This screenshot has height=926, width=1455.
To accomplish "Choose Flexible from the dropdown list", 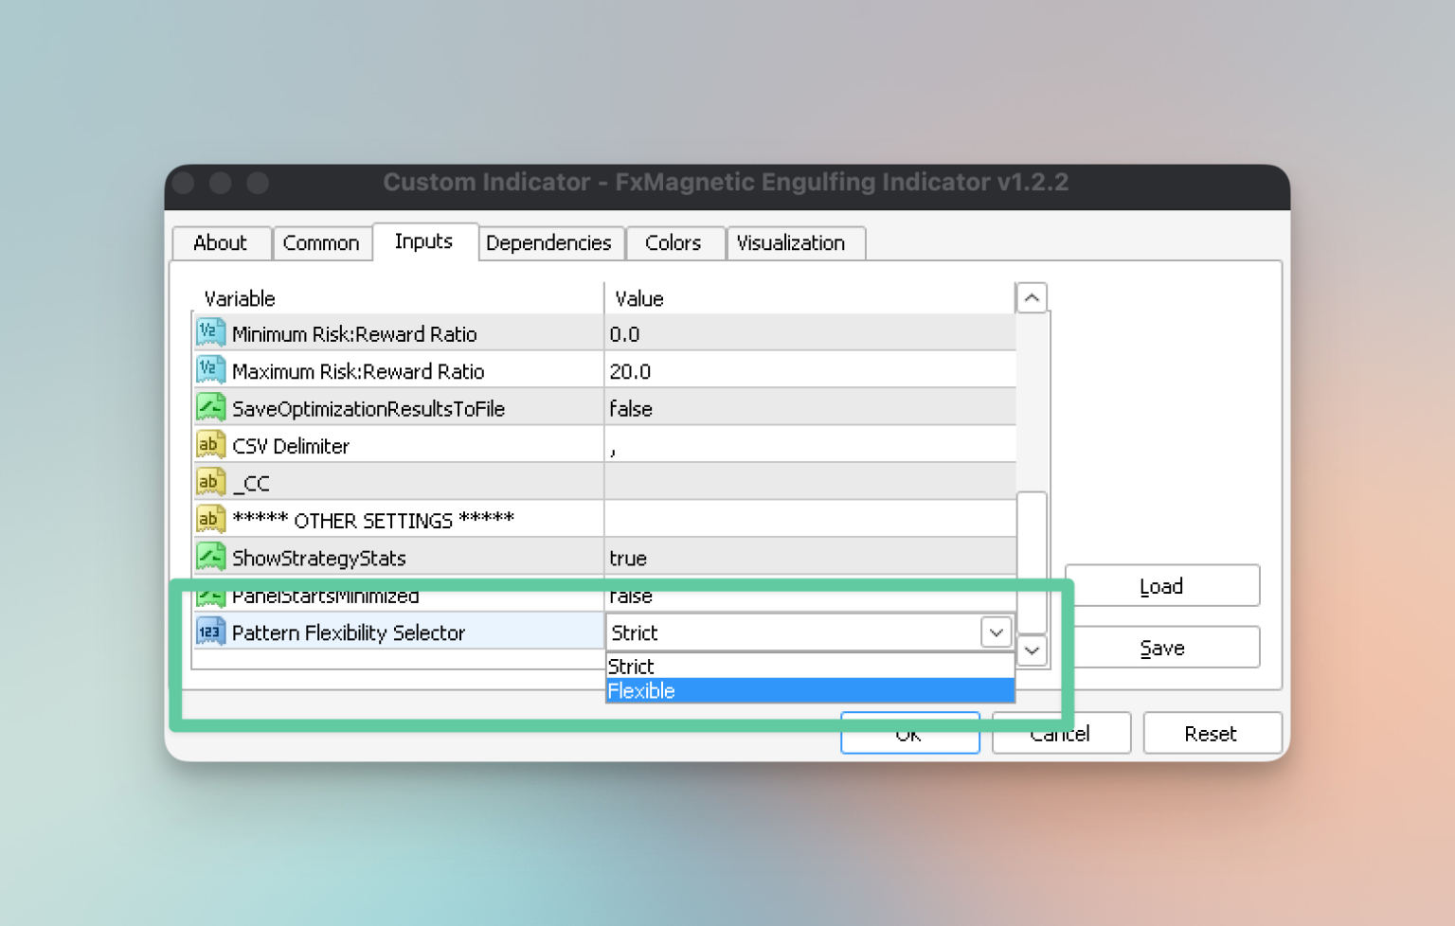I will 810,691.
